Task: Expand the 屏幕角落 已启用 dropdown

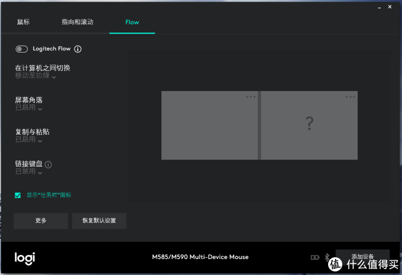Action: click(x=28, y=108)
